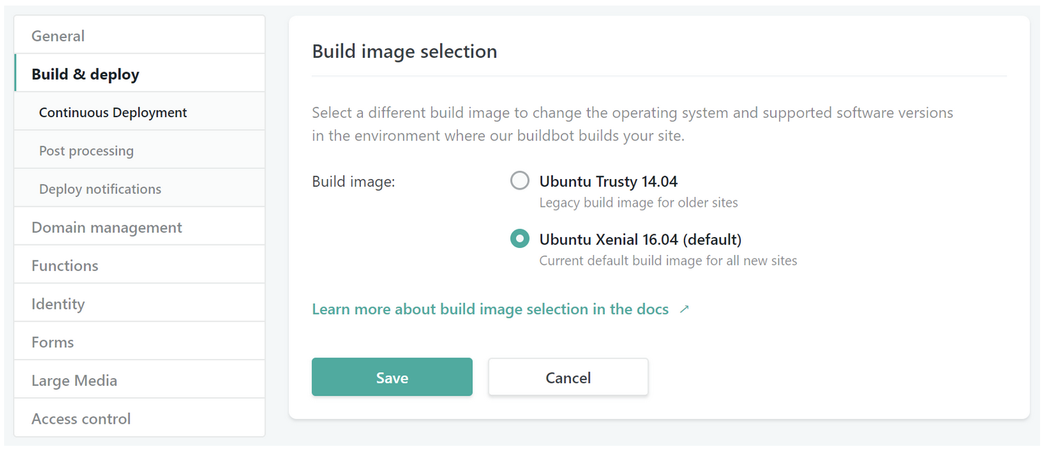Click the Ubuntu Xenial default description text
The height and width of the screenshot is (463, 1047).
click(x=667, y=260)
